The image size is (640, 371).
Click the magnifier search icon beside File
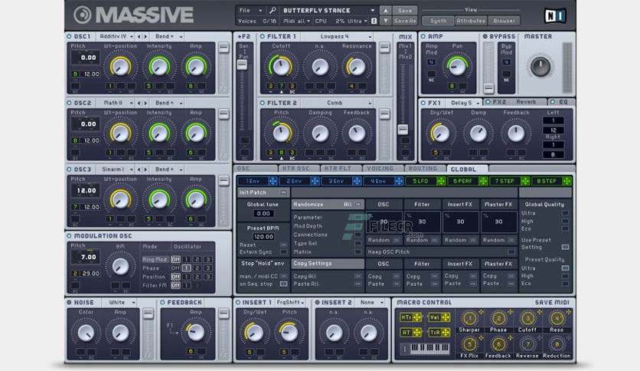pyautogui.click(x=273, y=10)
